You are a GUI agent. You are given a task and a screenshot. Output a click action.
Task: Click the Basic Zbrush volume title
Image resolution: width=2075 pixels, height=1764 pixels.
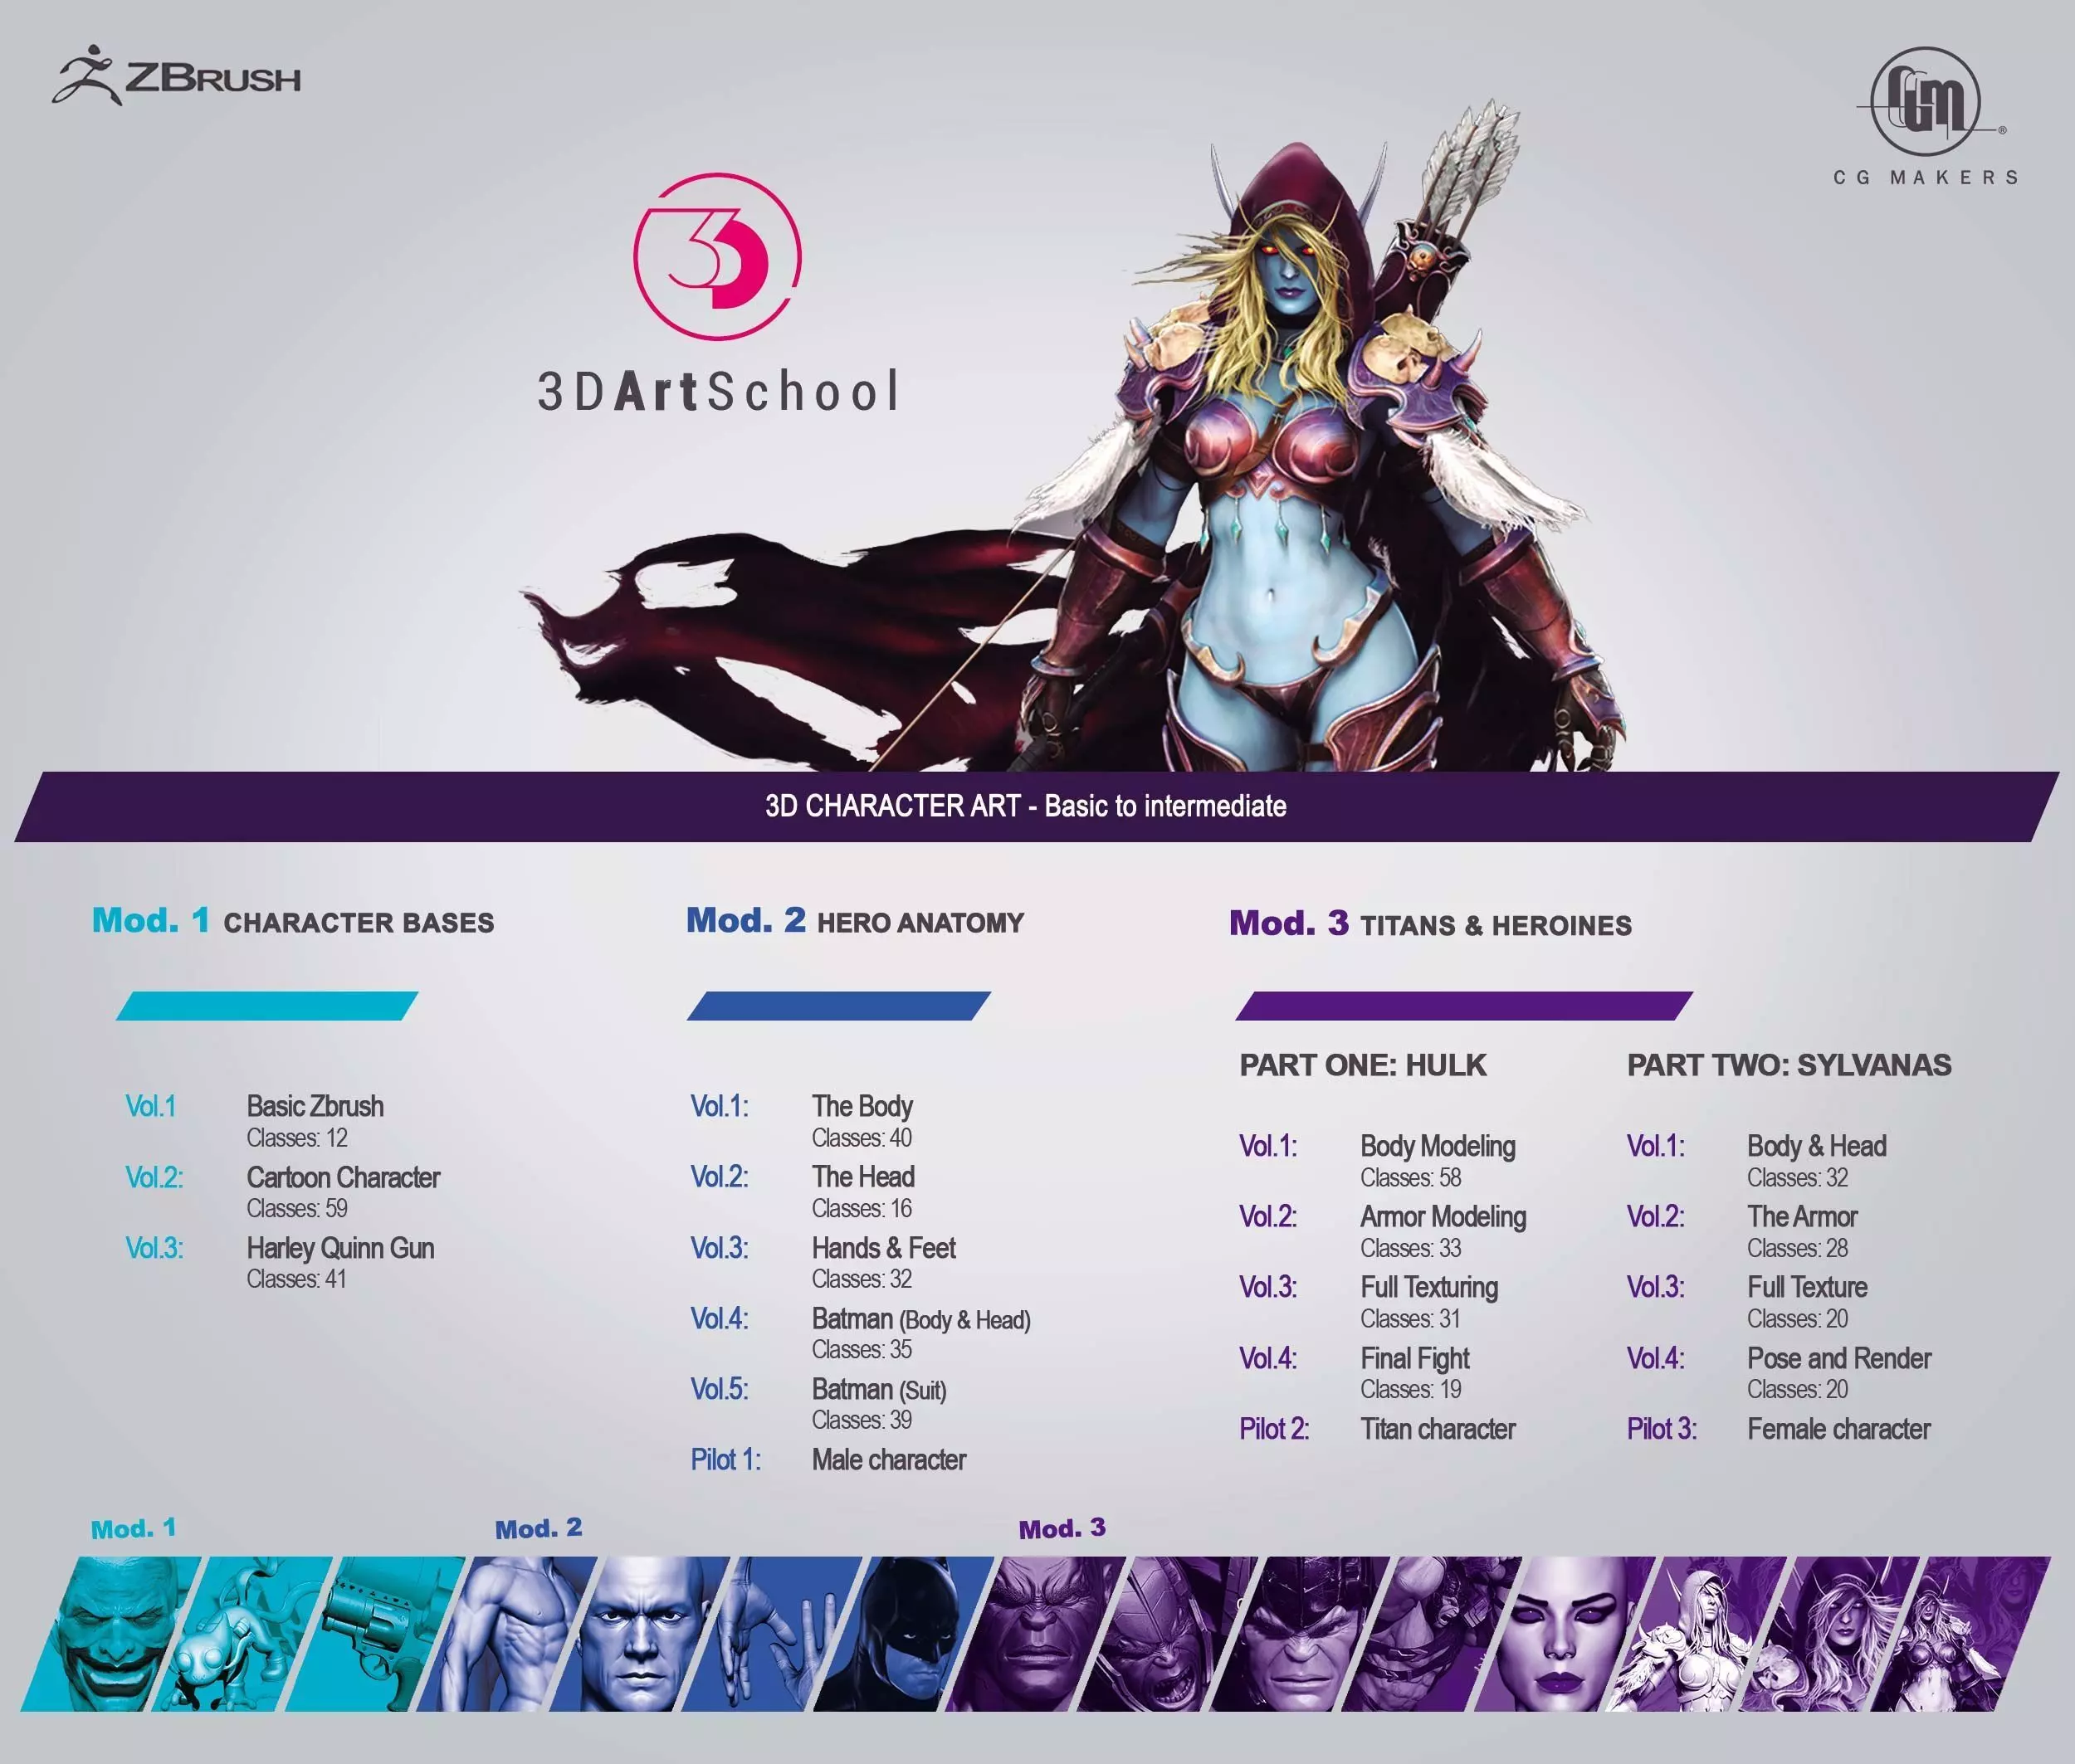tap(315, 1106)
